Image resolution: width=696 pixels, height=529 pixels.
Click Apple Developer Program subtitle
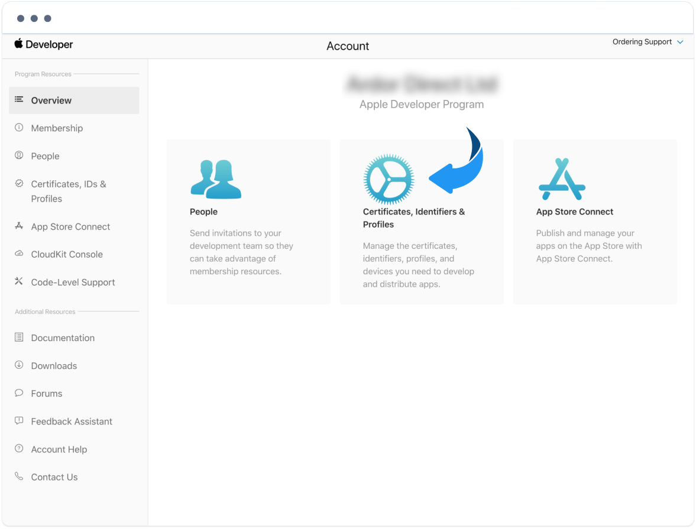tap(422, 104)
